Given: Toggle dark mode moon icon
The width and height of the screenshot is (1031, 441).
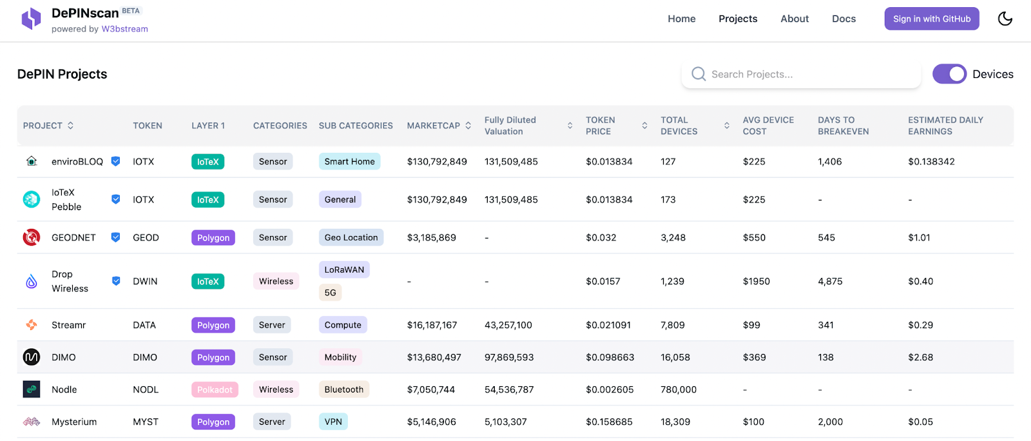Looking at the screenshot, I should pos(1005,19).
